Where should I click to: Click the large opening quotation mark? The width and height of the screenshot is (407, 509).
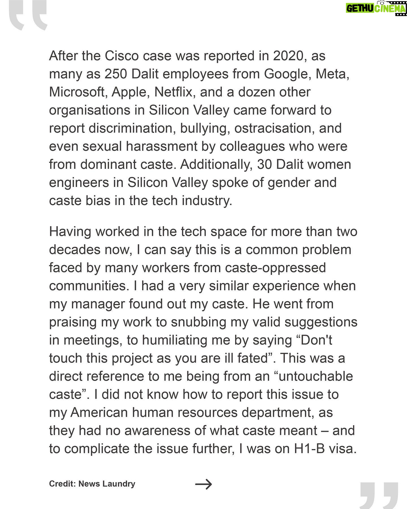click(x=28, y=16)
